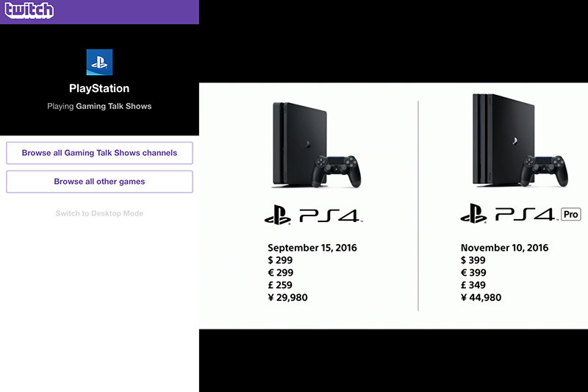Viewport: 588px width, 392px height.
Task: Open the PlayStation channel avatar icon
Action: click(x=99, y=63)
